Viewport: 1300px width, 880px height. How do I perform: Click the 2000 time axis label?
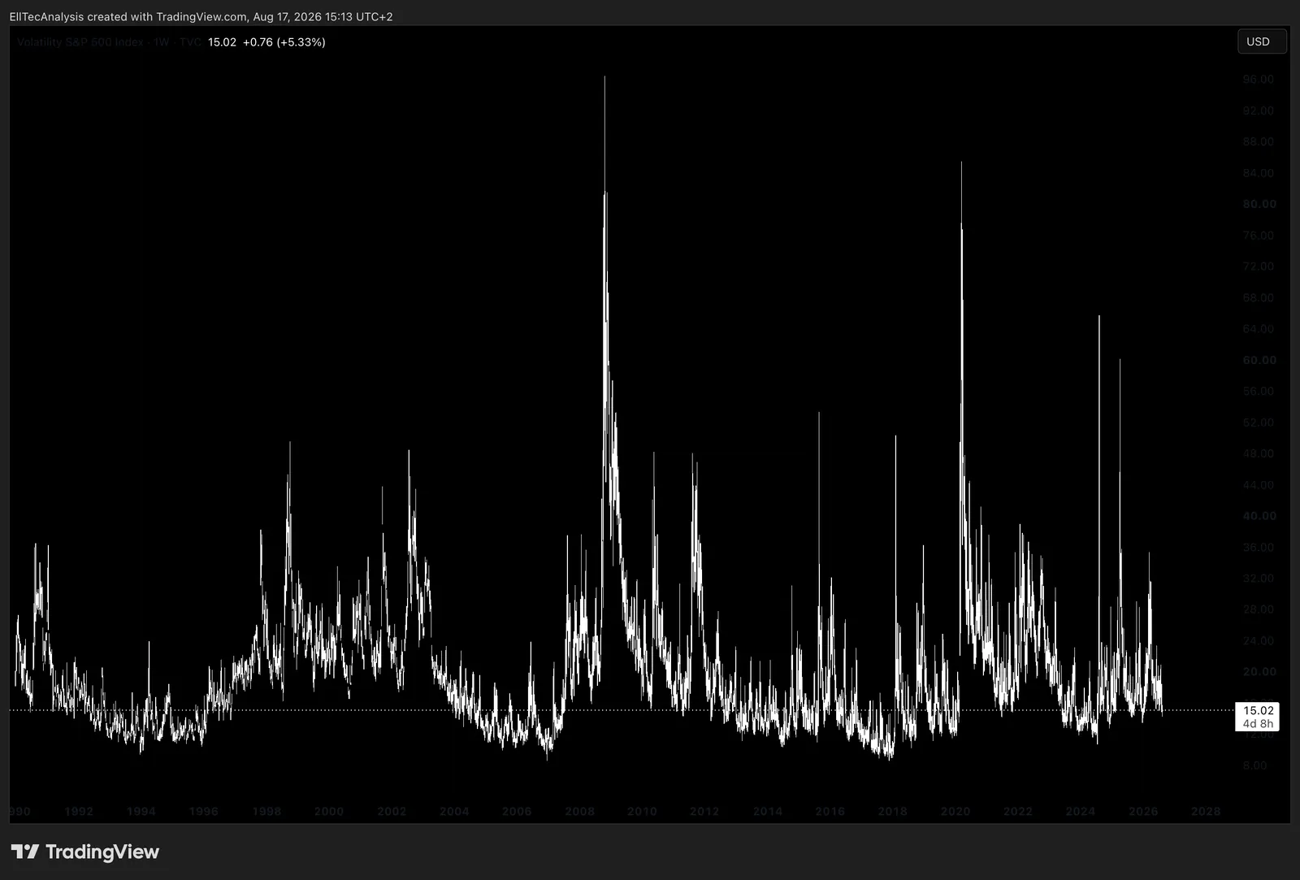(329, 811)
